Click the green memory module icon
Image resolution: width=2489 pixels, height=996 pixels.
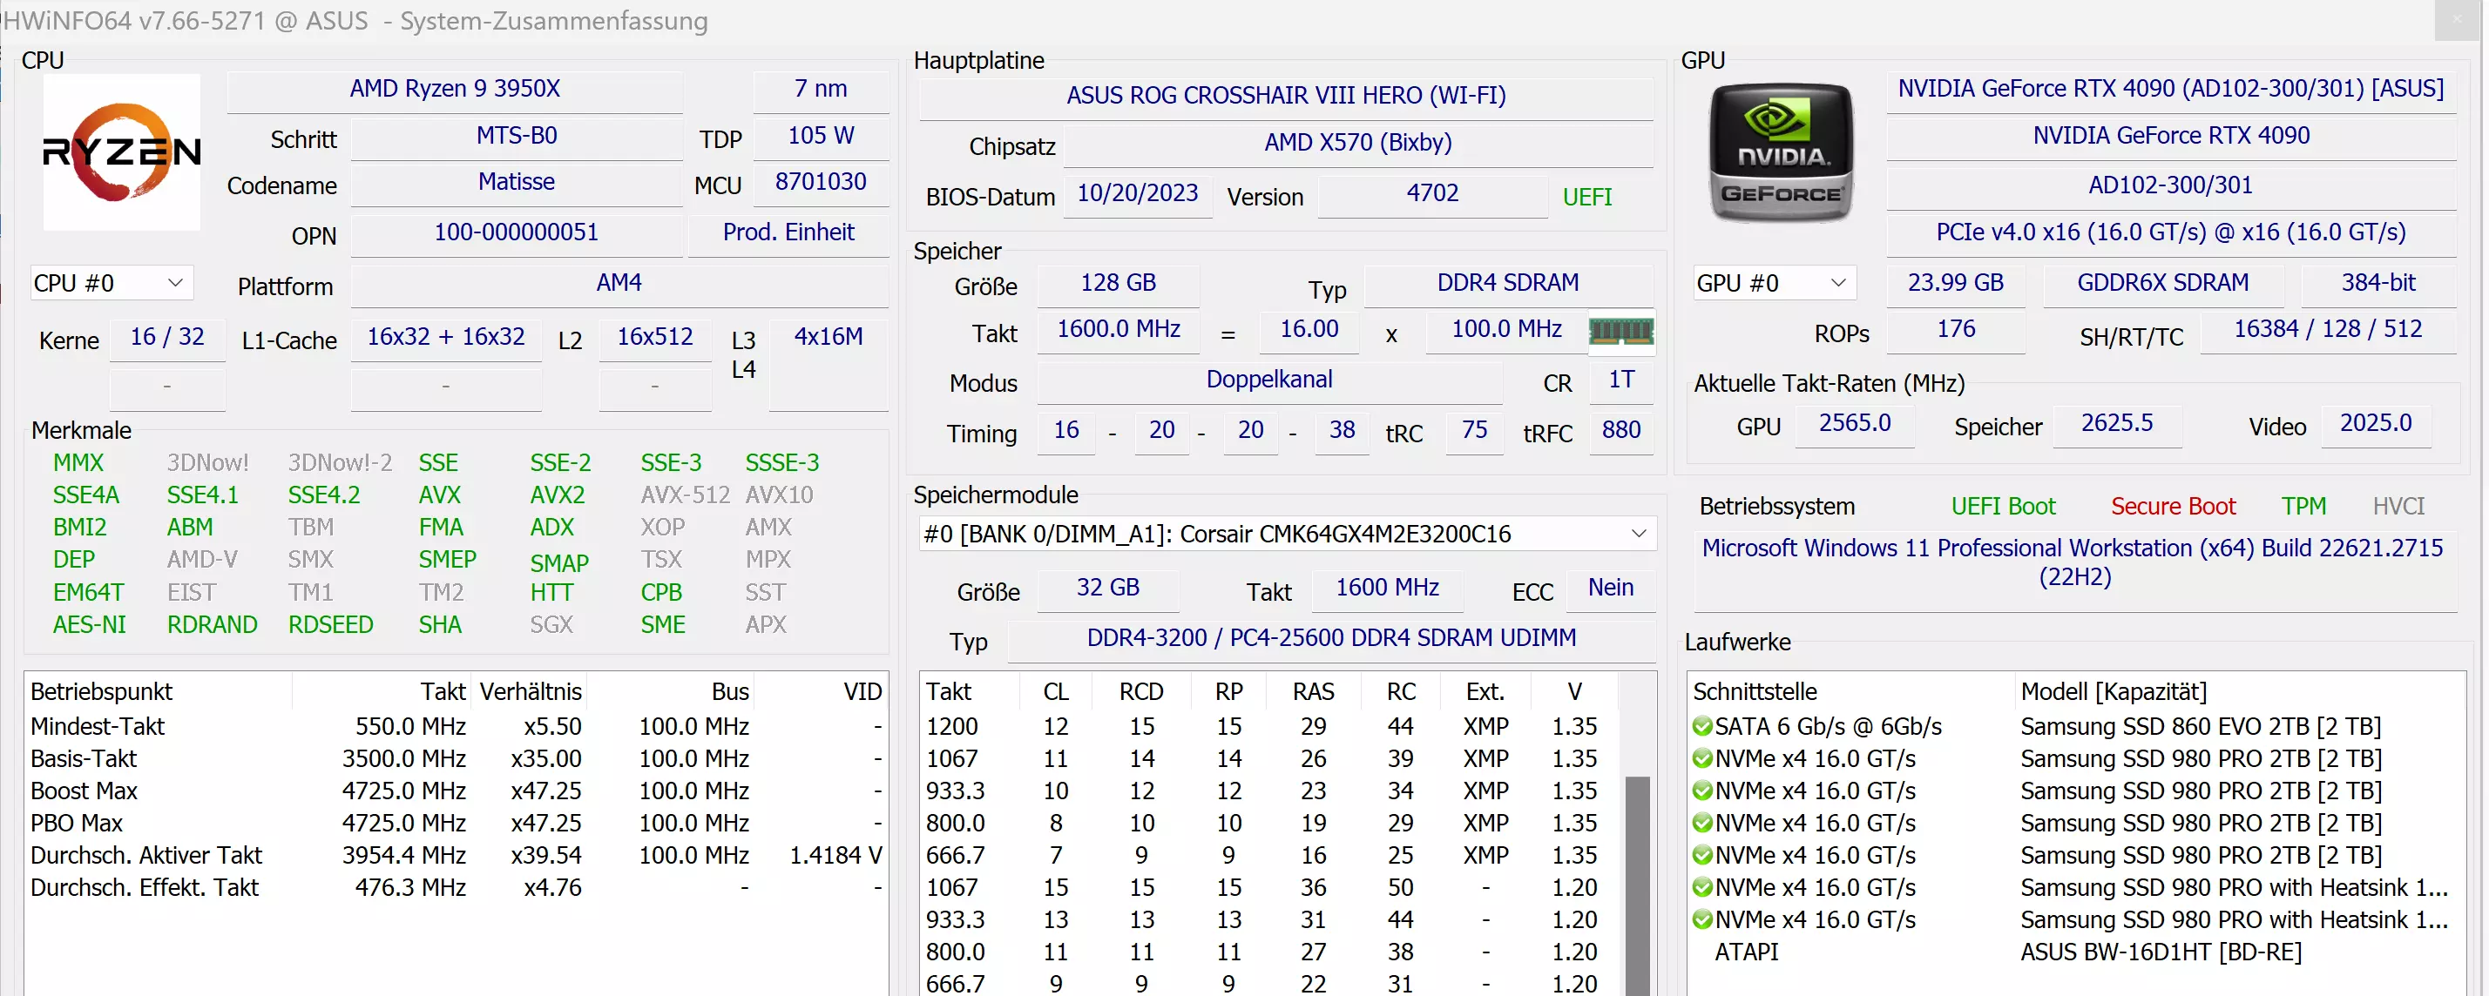tap(1620, 332)
